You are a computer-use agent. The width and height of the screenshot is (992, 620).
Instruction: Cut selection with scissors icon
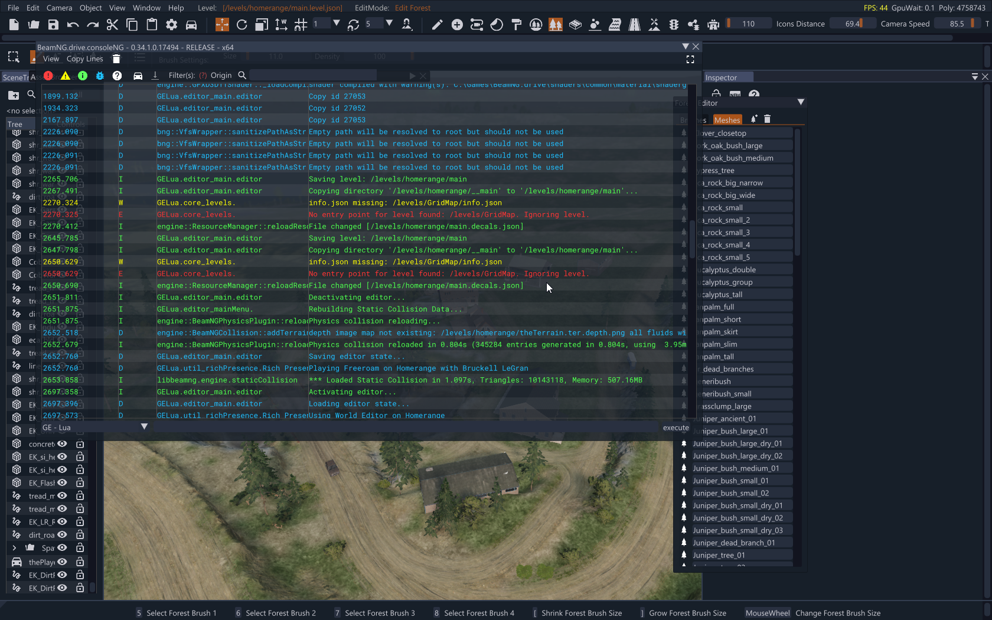(112, 24)
